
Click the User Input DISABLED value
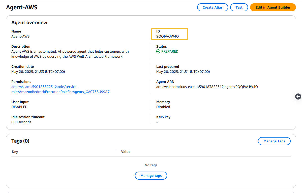coord(19,107)
